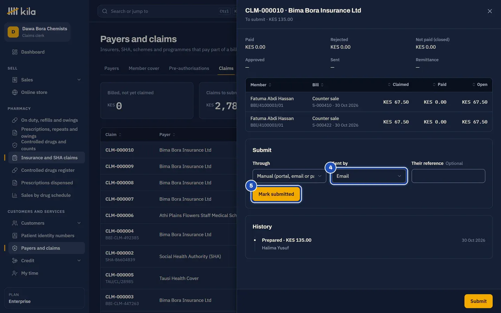501x313 pixels.
Task: Switch to the Pre-authorisations tab
Action: [x=189, y=69]
